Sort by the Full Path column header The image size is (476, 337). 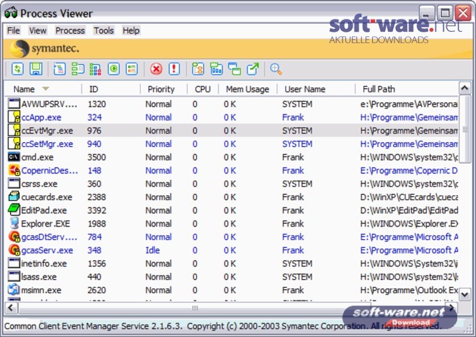point(407,89)
